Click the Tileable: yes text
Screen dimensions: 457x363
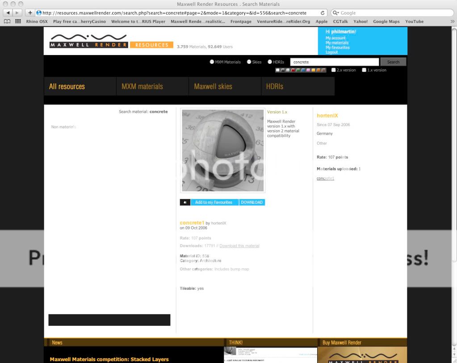coord(192,288)
